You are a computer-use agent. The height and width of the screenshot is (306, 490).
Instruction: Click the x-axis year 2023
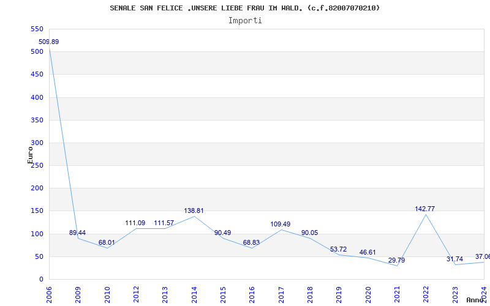click(455, 294)
